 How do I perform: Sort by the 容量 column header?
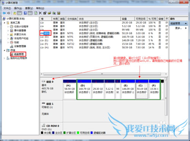pyautogui.click(x=127, y=19)
